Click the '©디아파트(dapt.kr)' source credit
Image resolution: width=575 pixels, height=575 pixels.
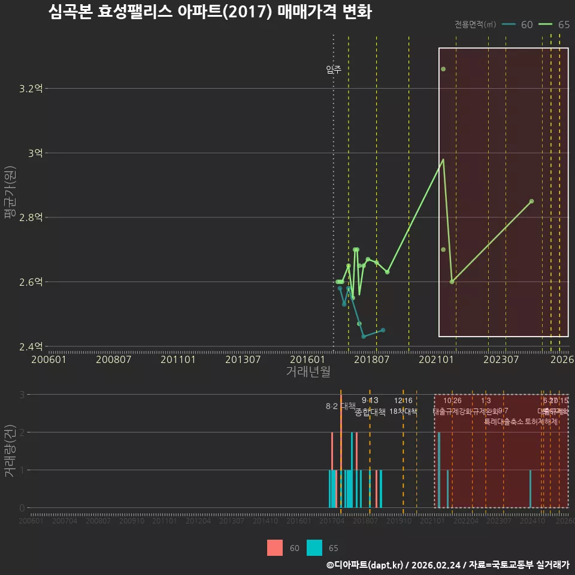(x=365, y=565)
